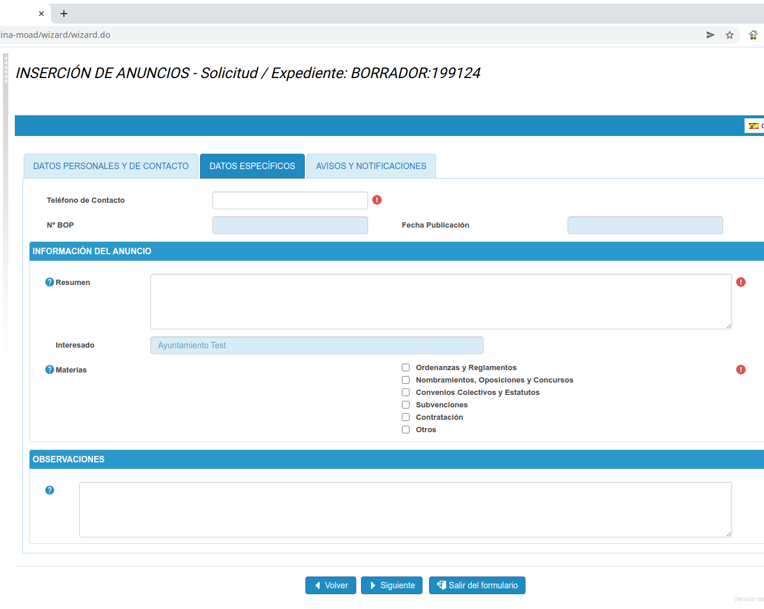Viewport: 764px width, 609px height.
Task: Open the colorful house extension icon
Action: tap(753, 35)
